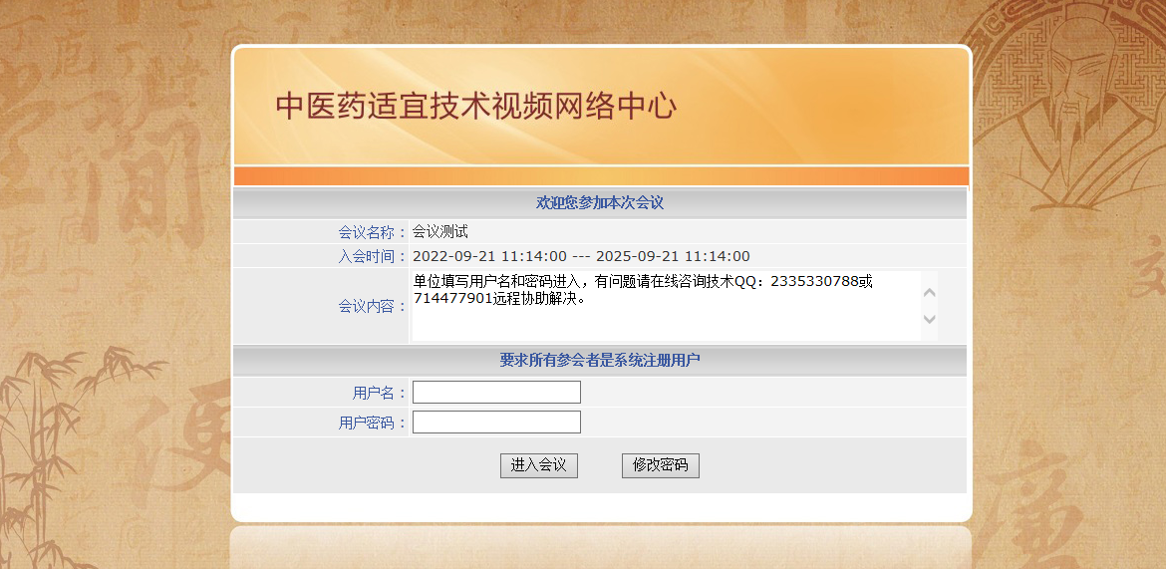Click the orange stripe below the banner

pyautogui.click(x=600, y=176)
